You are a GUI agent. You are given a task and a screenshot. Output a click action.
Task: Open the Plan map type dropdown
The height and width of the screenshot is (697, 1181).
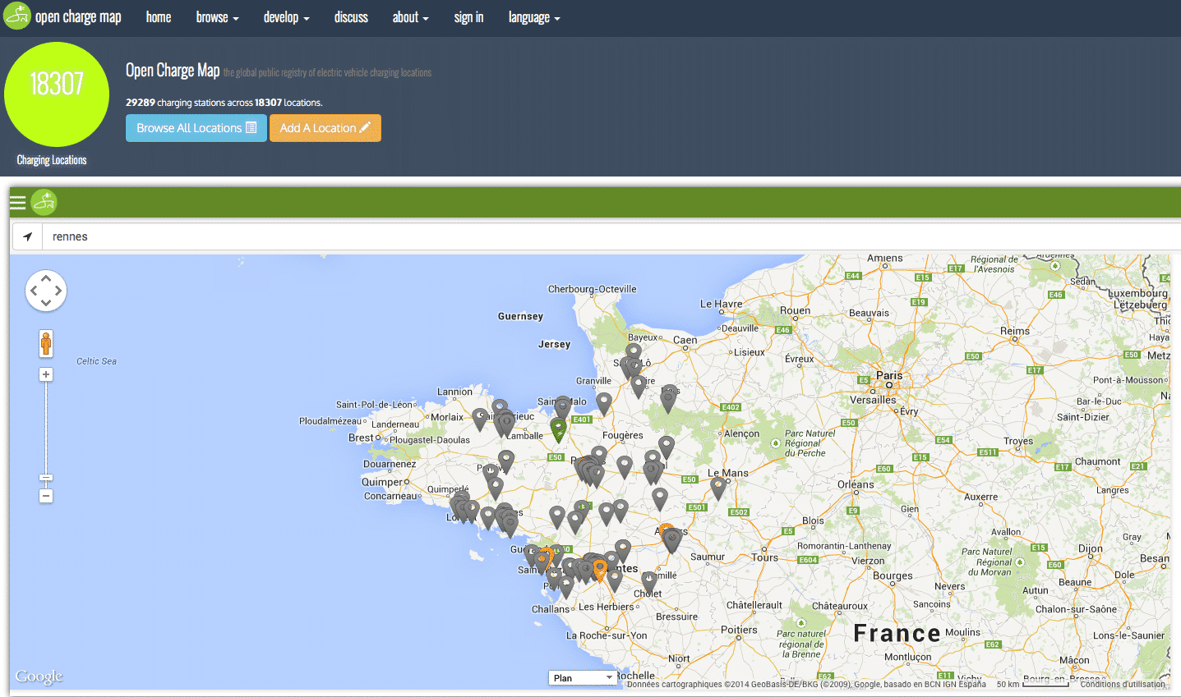pos(583,678)
